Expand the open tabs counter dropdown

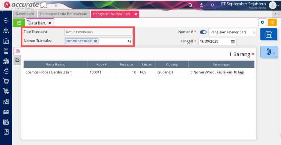pyautogui.click(x=276, y=14)
